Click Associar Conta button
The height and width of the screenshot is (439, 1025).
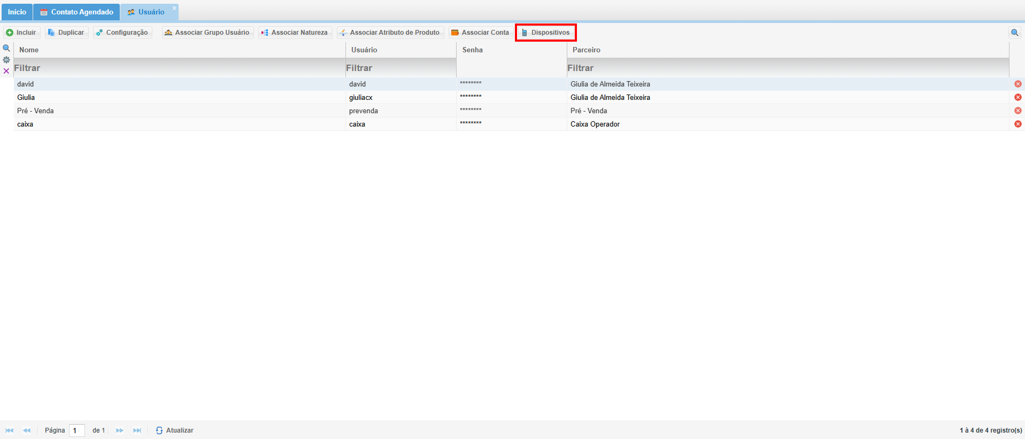pos(480,33)
